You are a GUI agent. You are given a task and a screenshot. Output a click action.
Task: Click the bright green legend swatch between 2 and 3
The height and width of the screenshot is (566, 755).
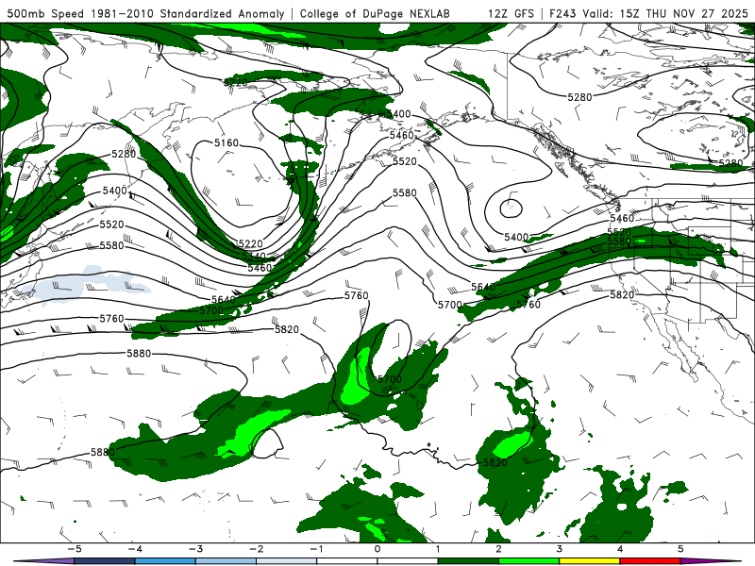pos(529,561)
